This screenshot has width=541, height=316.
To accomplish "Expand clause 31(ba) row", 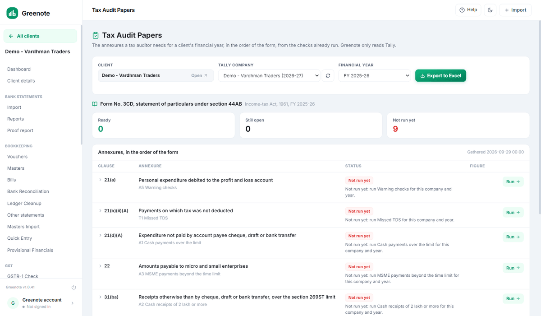I will coord(101,297).
